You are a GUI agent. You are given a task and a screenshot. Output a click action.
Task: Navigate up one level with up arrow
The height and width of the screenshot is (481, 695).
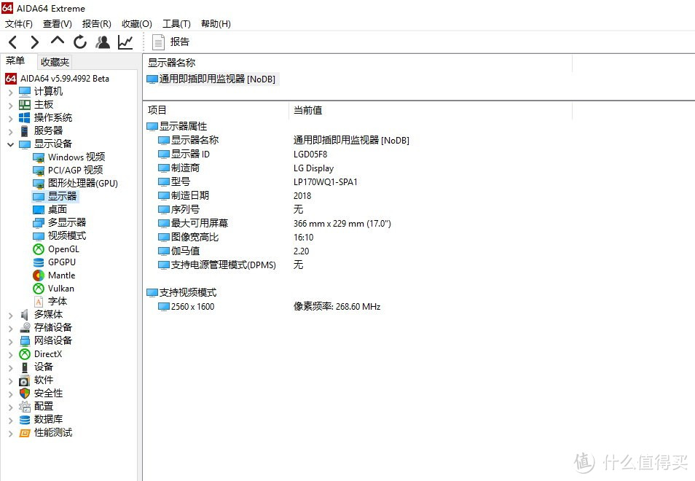tap(57, 42)
